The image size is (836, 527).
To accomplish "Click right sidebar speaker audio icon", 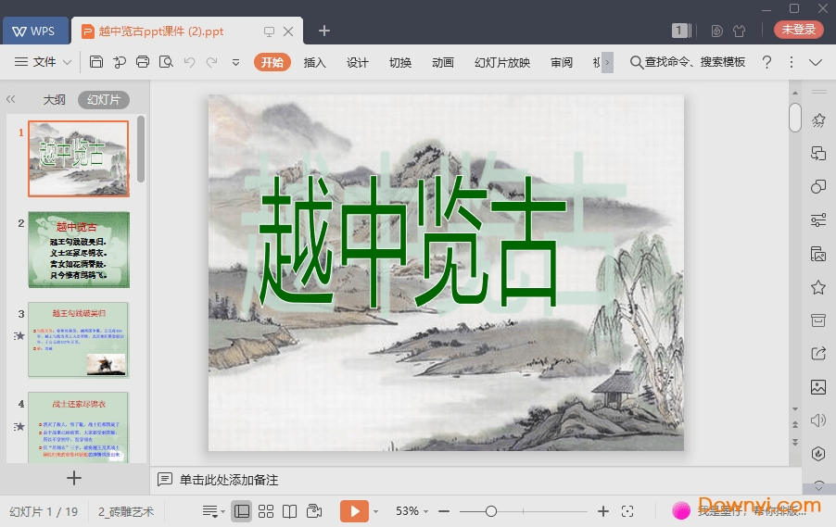I will tap(818, 420).
